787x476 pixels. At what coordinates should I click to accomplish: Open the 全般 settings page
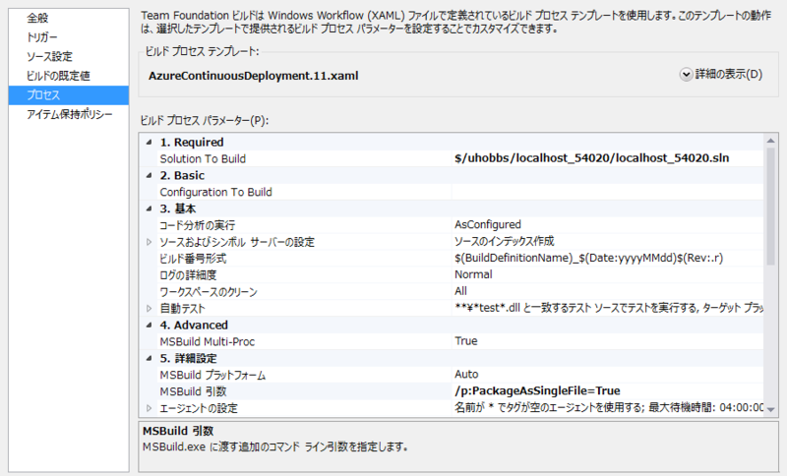pyautogui.click(x=37, y=18)
